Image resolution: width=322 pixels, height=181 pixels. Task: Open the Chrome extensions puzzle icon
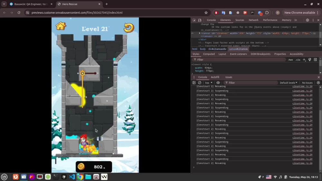pyautogui.click(x=267, y=13)
